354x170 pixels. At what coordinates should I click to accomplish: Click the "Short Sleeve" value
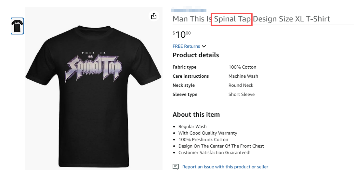click(242, 94)
